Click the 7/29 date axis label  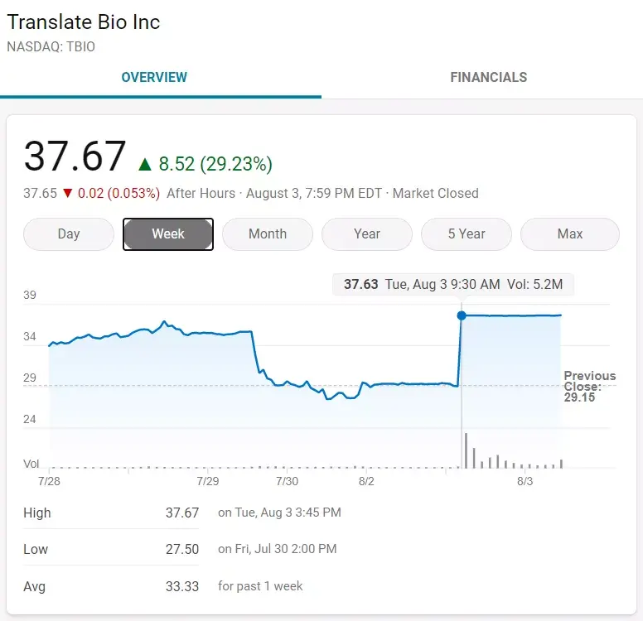[x=207, y=481]
